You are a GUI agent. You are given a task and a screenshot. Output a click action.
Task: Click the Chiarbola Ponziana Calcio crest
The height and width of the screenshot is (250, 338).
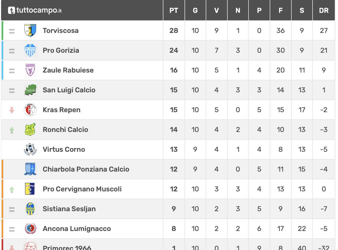coord(30,169)
